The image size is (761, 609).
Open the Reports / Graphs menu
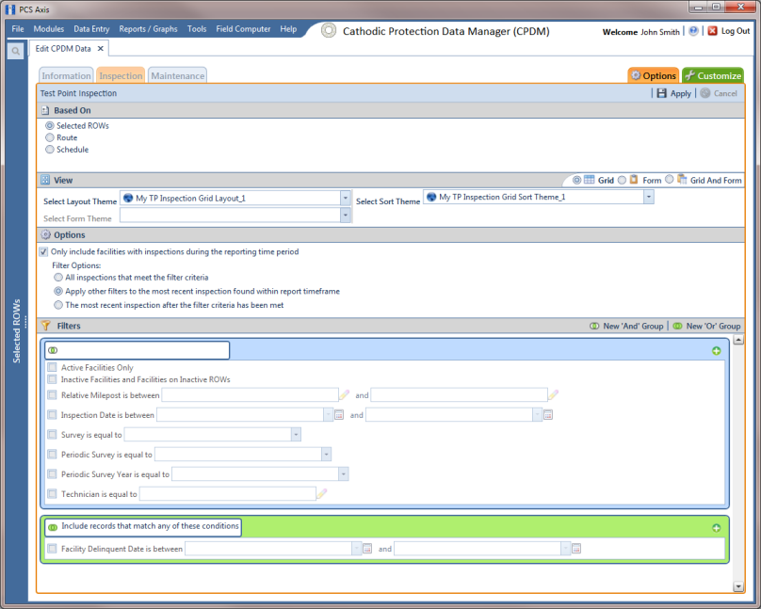pos(148,29)
